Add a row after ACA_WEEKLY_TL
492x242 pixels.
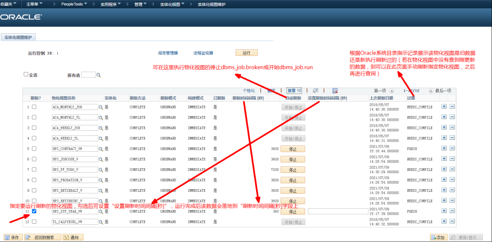click(x=444, y=138)
